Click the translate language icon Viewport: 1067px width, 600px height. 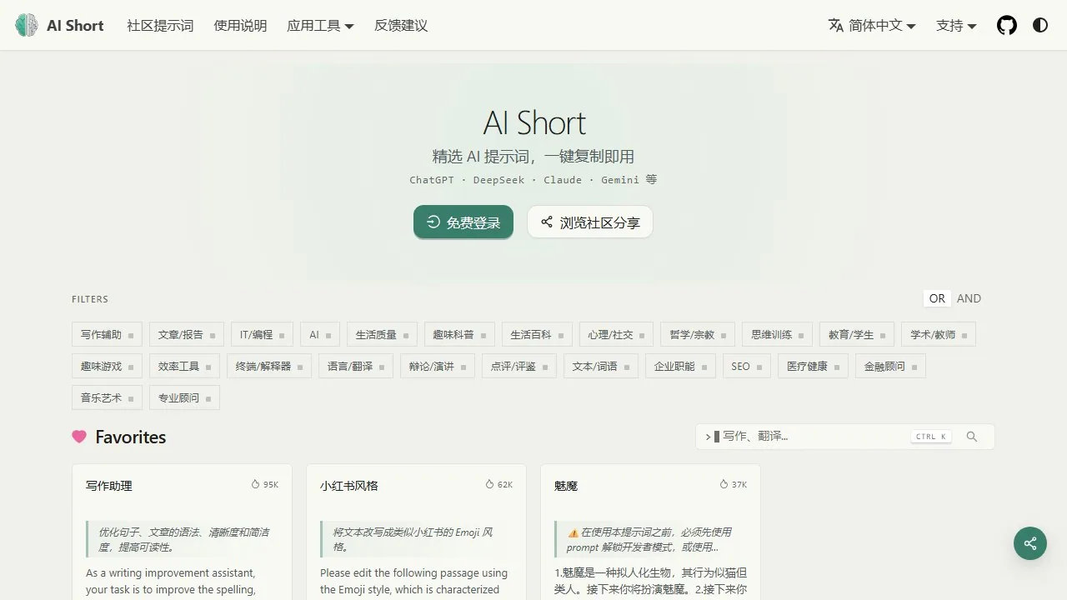coord(836,25)
